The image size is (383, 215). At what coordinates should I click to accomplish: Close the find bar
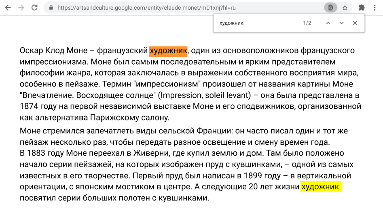coord(355,23)
